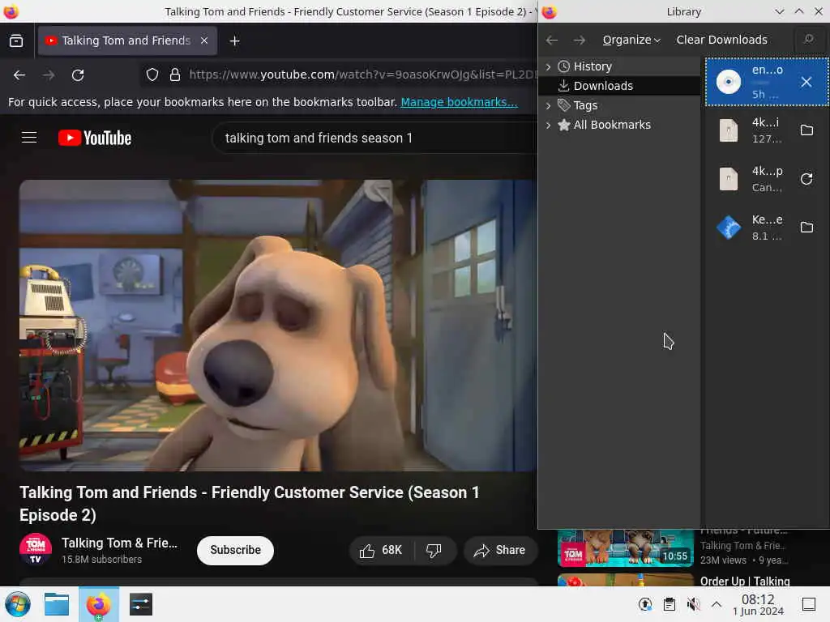
Task: Toggle muted volume tray icon
Action: click(x=694, y=604)
